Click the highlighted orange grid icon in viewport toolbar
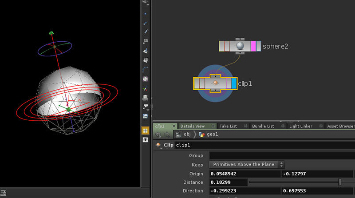This screenshot has width=355, height=198. click(x=145, y=131)
